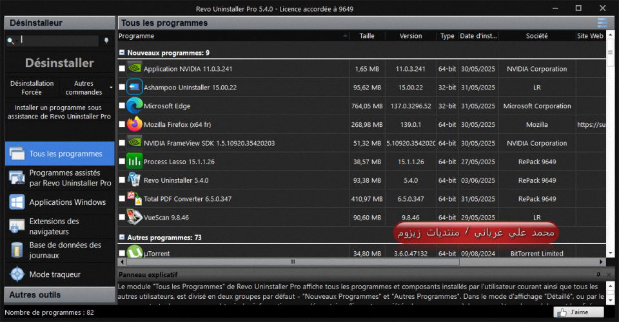Viewport: 619px width, 322px height.
Task: Open Mode traqueur section
Action: 59,274
